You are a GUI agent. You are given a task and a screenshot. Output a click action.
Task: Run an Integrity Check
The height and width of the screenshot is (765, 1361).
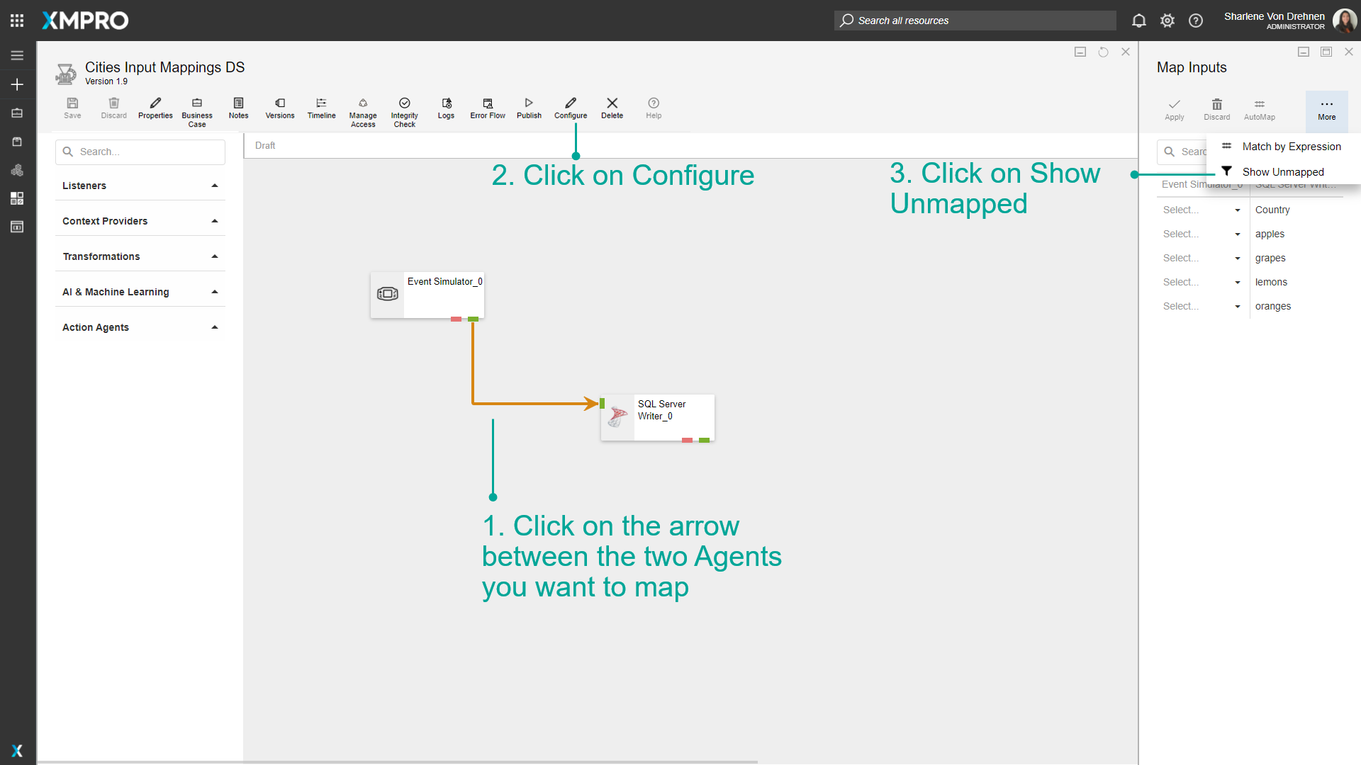[404, 108]
